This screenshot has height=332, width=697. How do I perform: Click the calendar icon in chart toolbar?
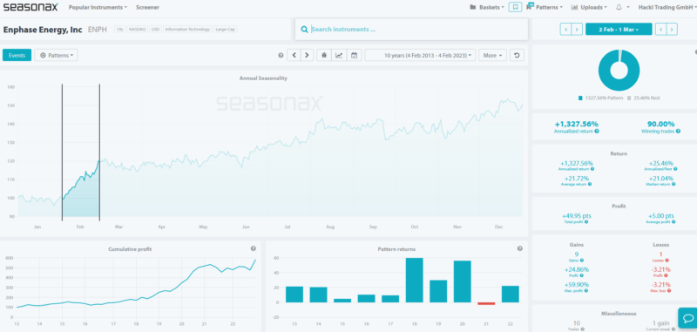(x=354, y=56)
